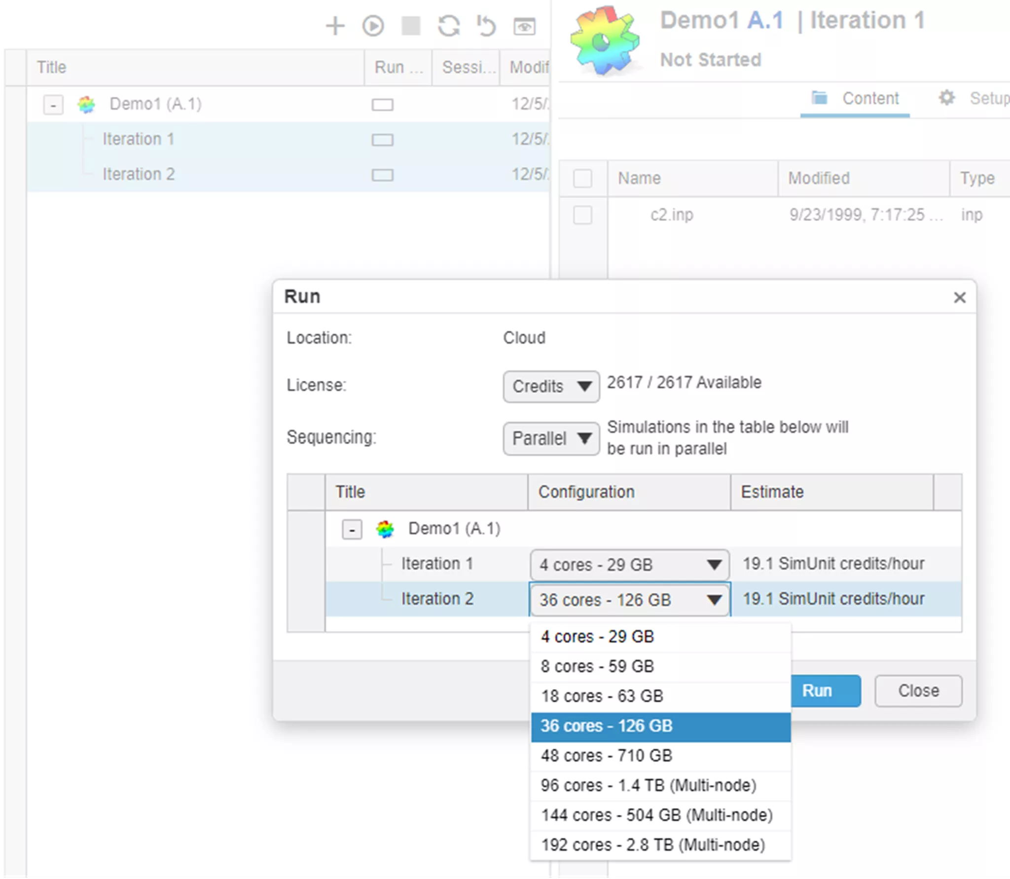Click the stop square icon in toolbar
Viewport: 1010px width, 879px height.
pos(411,26)
